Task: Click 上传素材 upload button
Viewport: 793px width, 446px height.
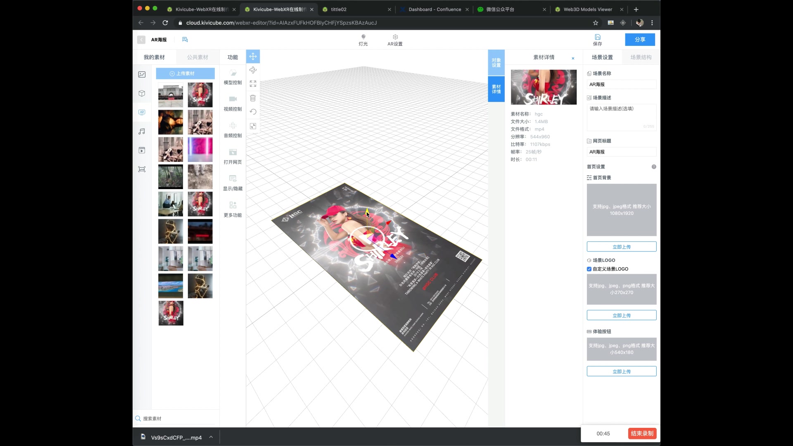Action: 185,74
